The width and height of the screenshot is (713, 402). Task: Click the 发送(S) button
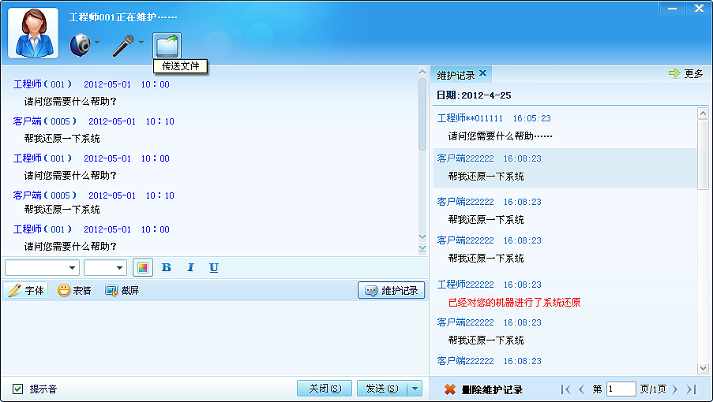(x=382, y=389)
